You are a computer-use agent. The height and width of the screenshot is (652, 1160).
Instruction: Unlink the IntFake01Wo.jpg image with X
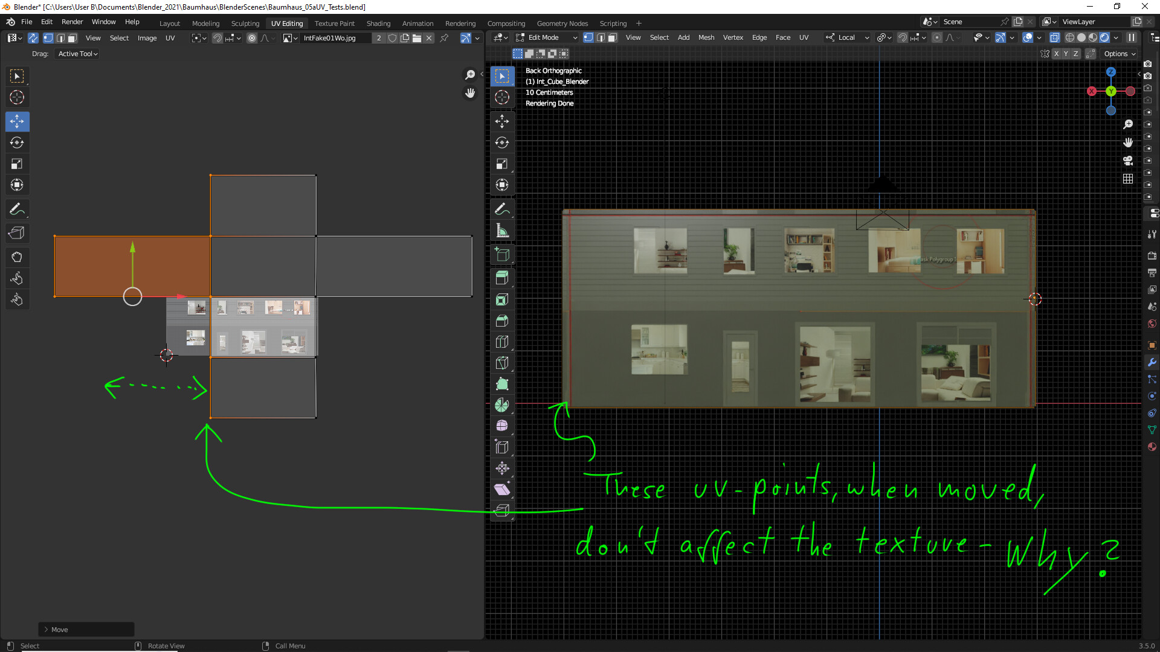(429, 37)
